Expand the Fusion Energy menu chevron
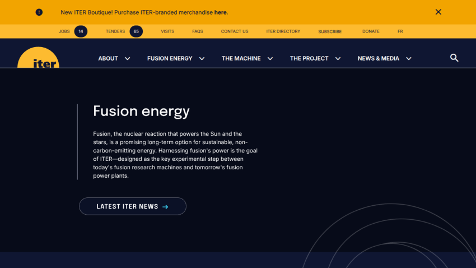The width and height of the screenshot is (476, 268). click(202, 59)
